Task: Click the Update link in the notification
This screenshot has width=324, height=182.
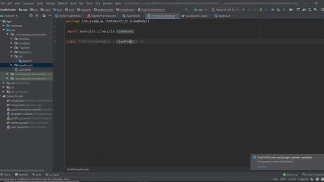Action: pos(262,166)
